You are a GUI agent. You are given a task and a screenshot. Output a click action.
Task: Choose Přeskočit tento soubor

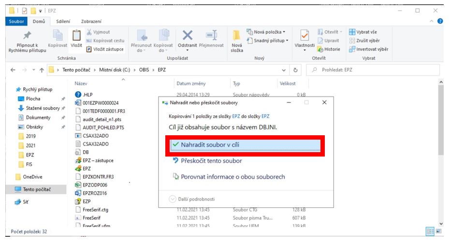(x=211, y=161)
